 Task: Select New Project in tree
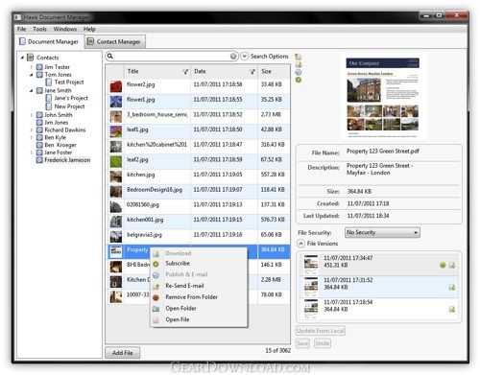pyautogui.click(x=69, y=106)
